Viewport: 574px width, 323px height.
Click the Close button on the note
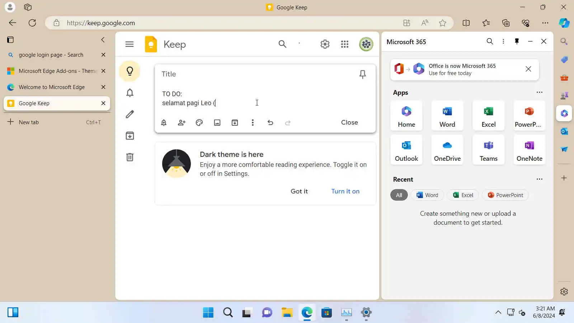(349, 122)
